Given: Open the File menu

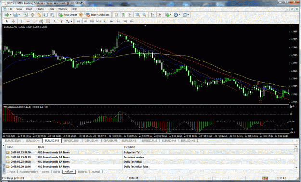Looking at the screenshot, I should point(10,9).
